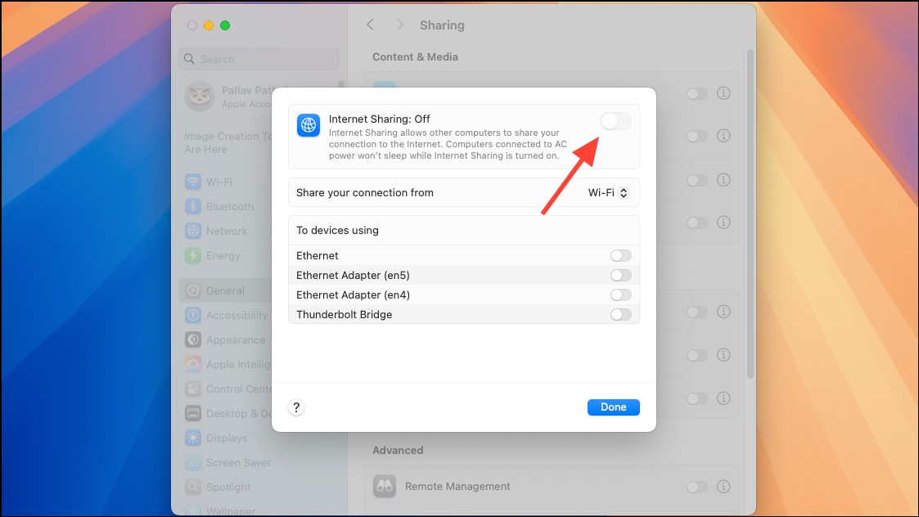
Task: Toggle Thunderbolt Bridge sharing on
Action: pos(620,315)
